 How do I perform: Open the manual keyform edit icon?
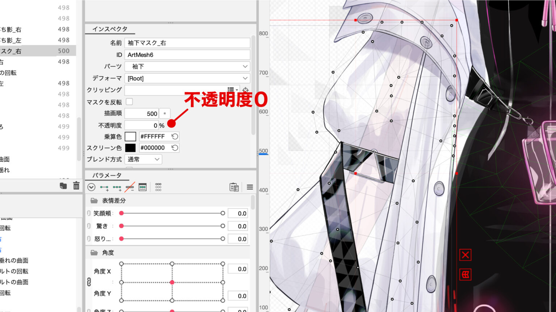(143, 187)
